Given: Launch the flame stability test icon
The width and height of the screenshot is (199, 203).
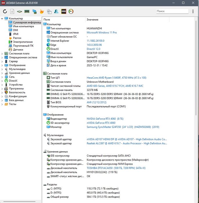Looking at the screenshot, I should tap(42, 11).
